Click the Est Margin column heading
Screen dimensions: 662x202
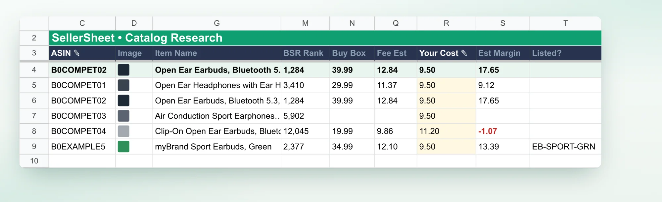(x=503, y=53)
